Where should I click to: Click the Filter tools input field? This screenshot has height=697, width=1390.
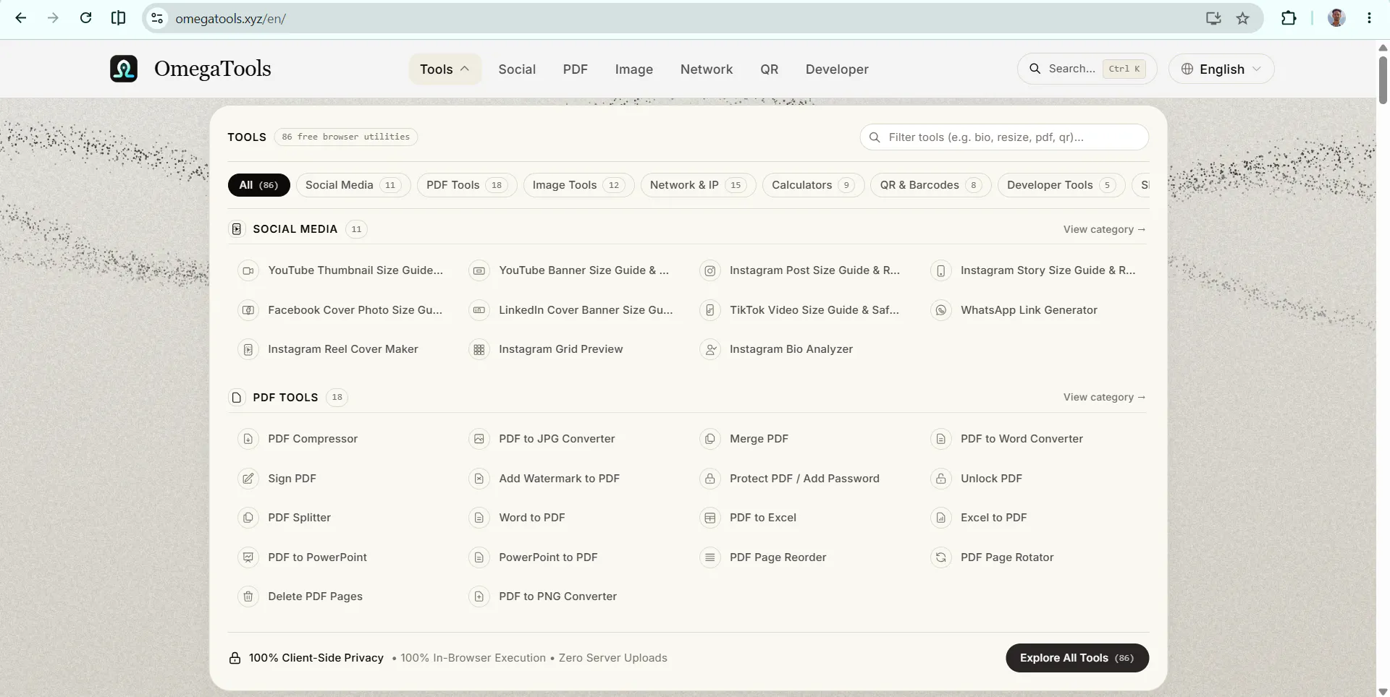coord(1004,137)
